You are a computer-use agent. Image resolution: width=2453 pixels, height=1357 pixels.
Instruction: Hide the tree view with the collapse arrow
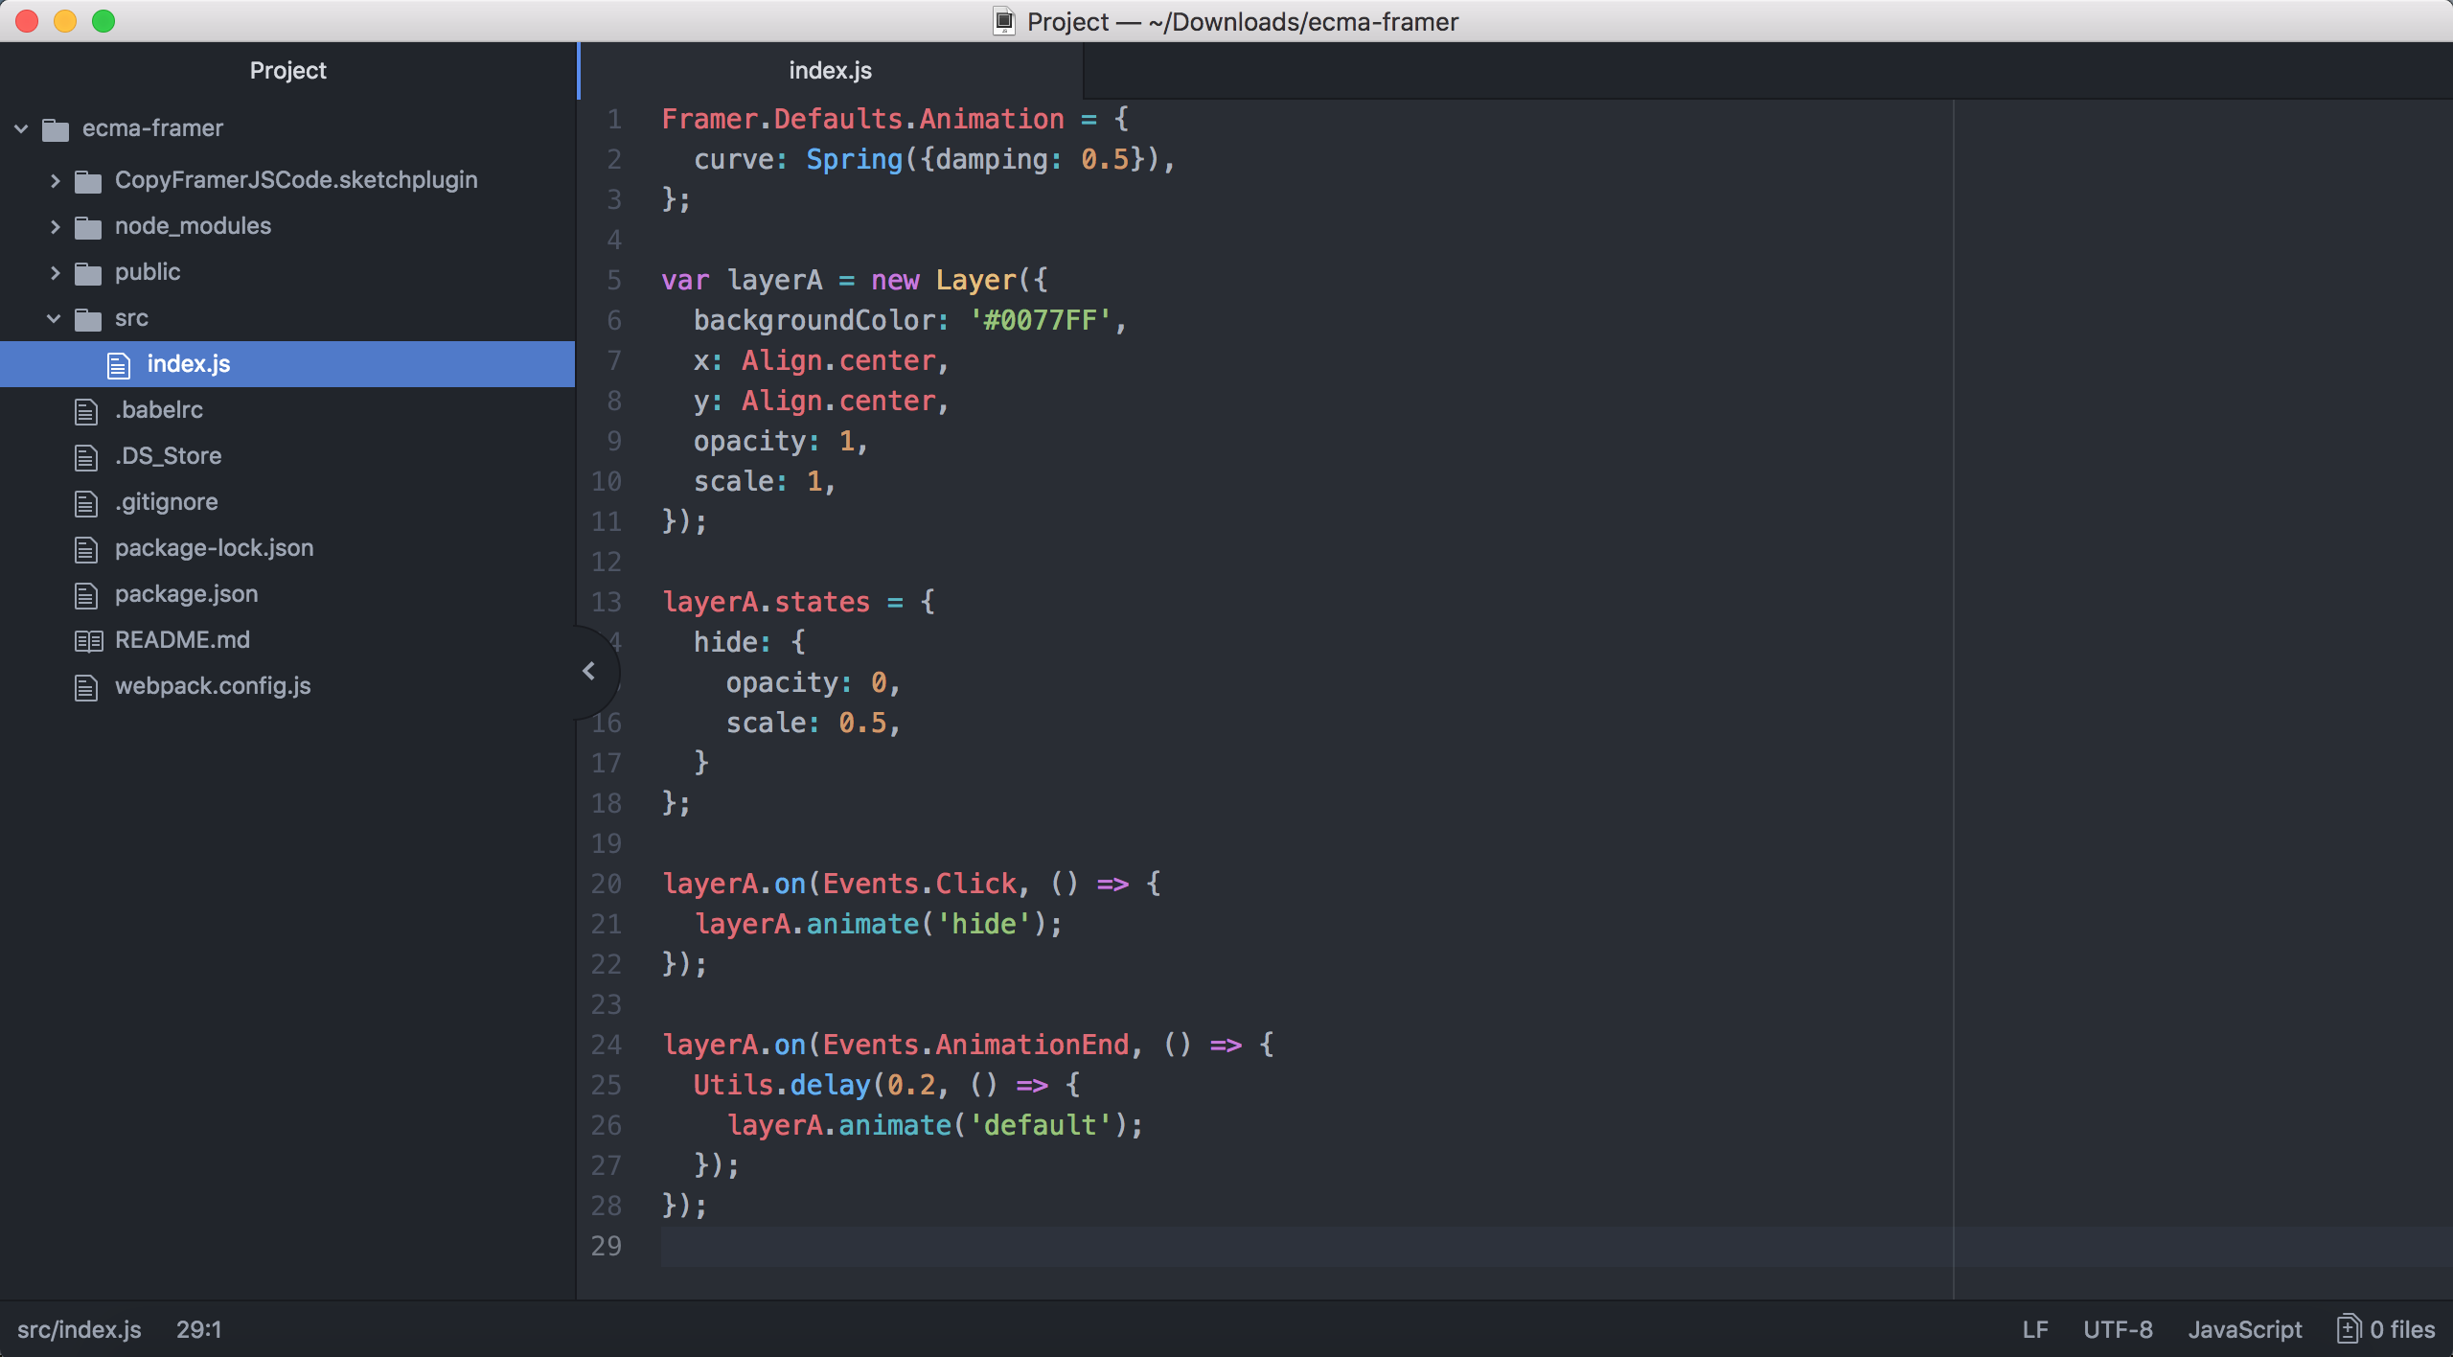pyautogui.click(x=589, y=671)
